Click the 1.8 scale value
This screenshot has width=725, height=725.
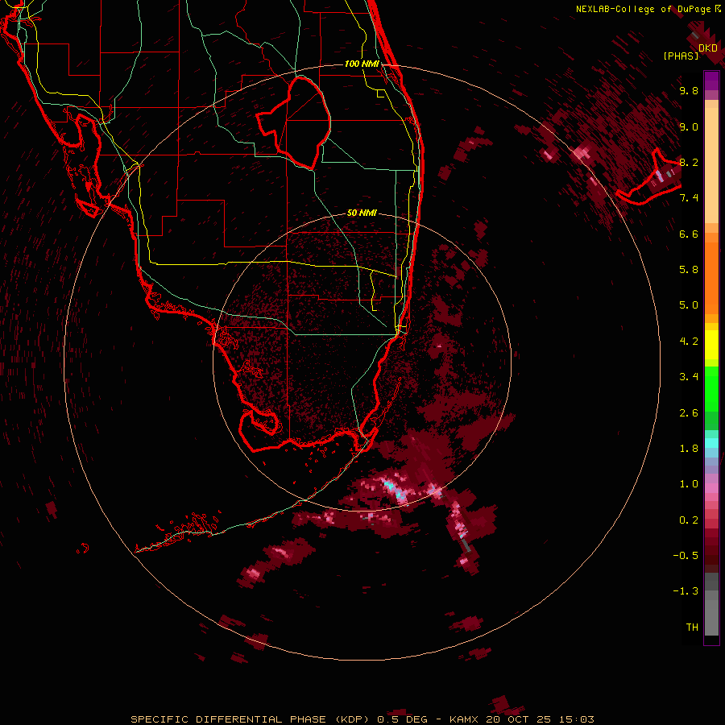point(689,449)
